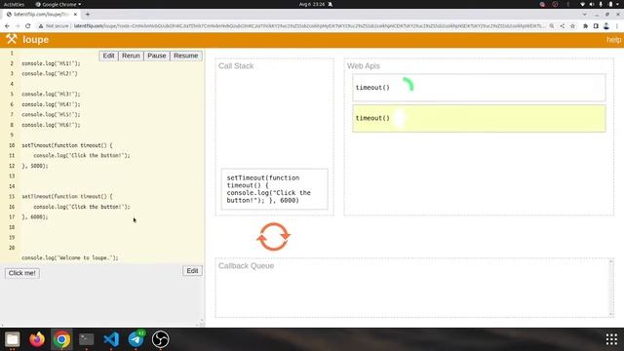Open the Google Chrome app menu in top bar

(58, 4)
